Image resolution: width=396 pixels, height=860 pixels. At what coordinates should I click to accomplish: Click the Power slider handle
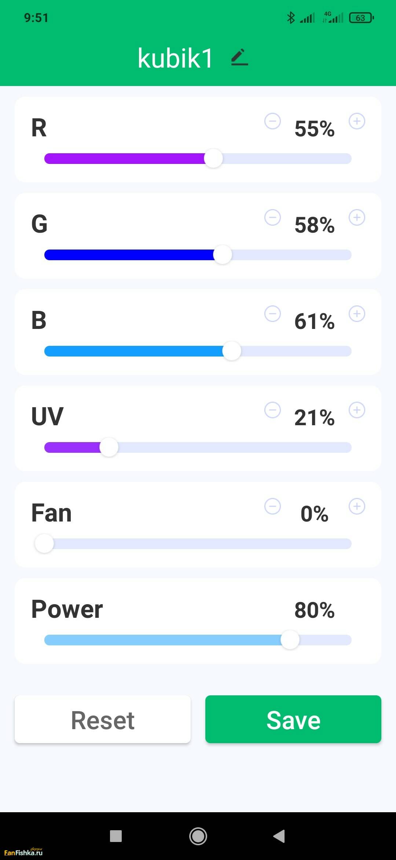[290, 640]
